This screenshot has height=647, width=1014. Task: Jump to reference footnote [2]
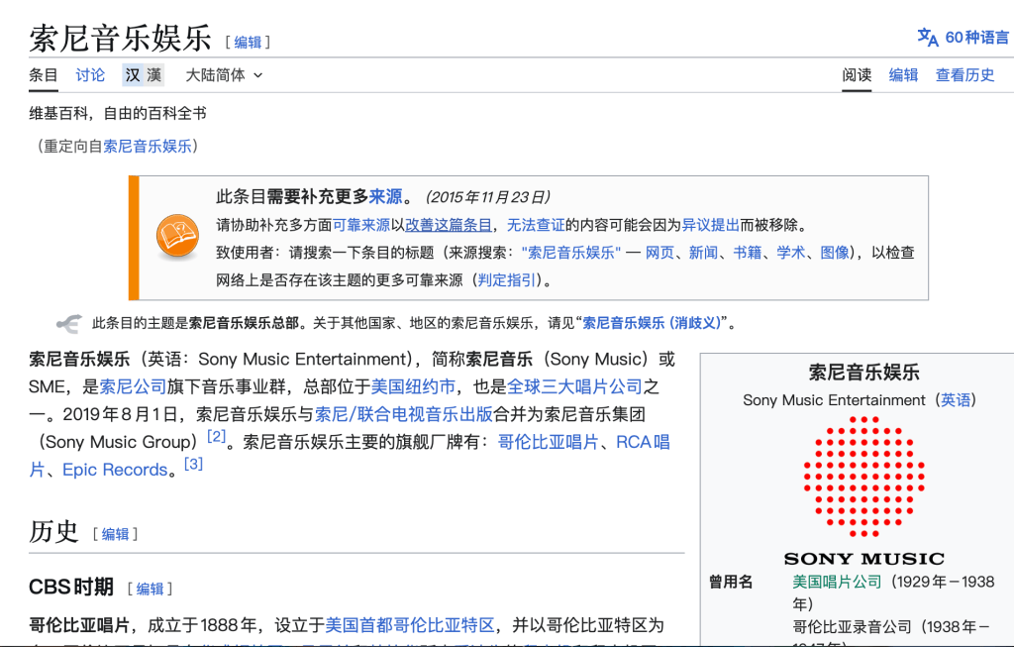216,437
